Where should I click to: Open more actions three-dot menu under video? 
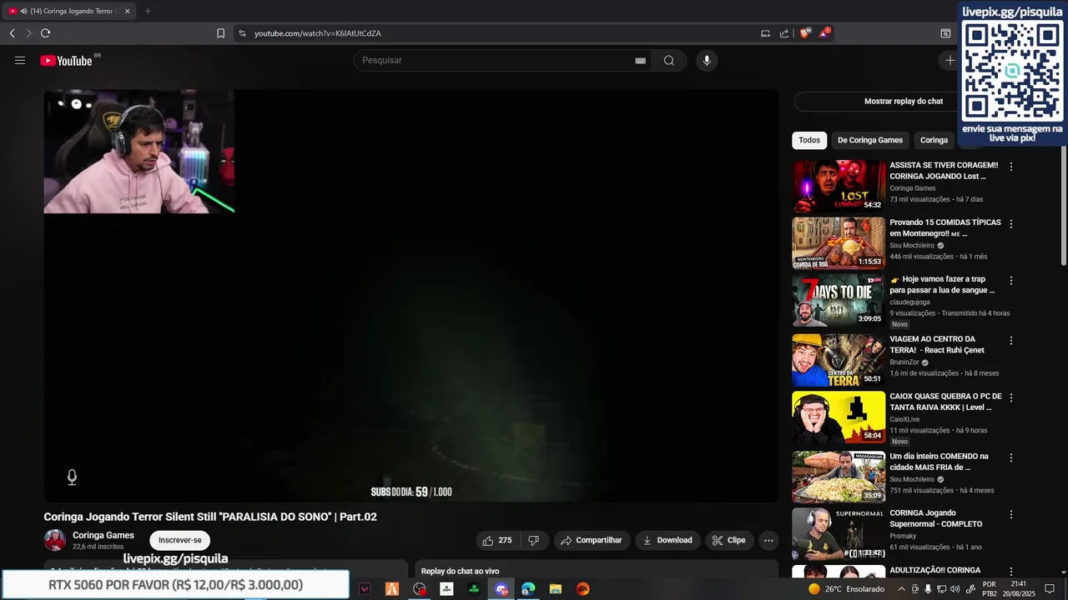pos(768,540)
